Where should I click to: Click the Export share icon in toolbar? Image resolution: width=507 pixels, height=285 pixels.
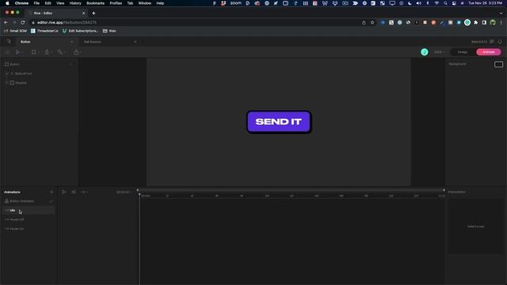[x=76, y=52]
